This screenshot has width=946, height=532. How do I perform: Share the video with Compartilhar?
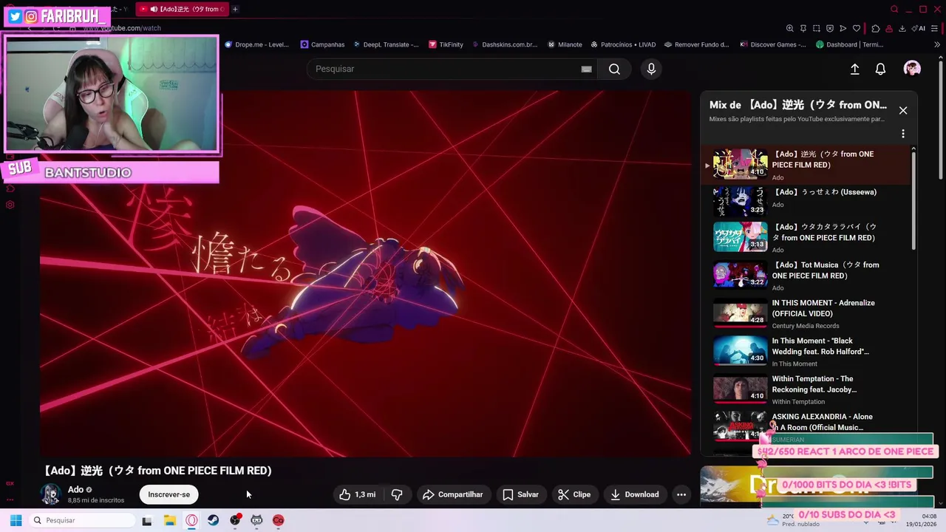pos(452,494)
